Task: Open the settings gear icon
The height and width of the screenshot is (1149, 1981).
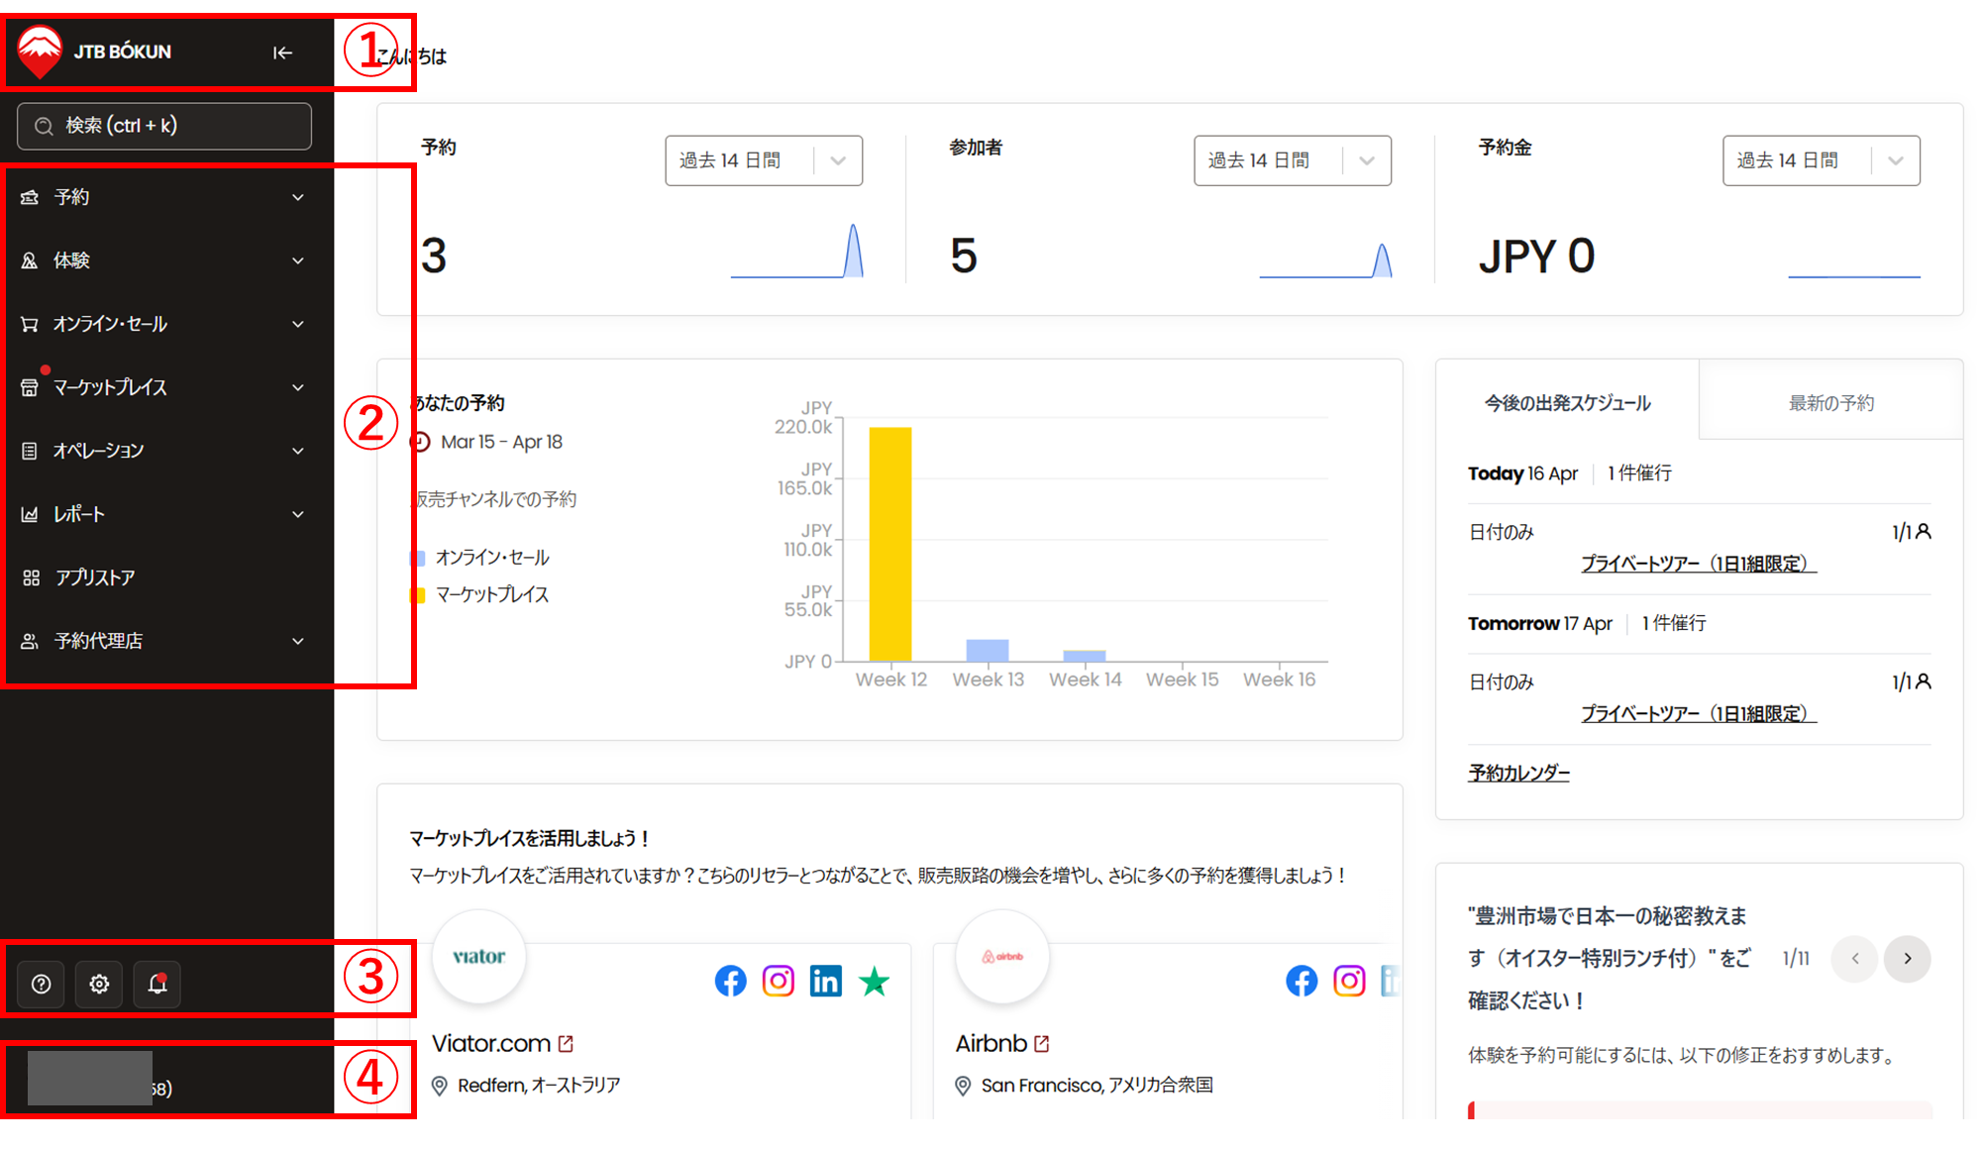Action: [99, 984]
